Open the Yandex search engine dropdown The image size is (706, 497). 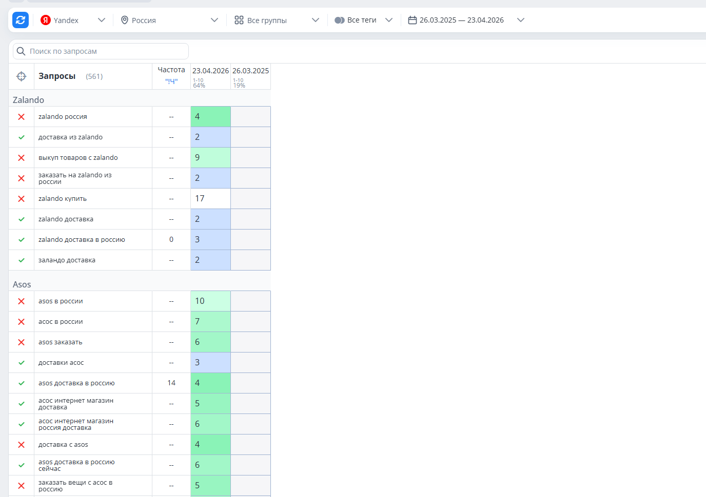(x=73, y=20)
